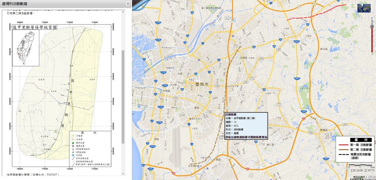Close the 臺灣的活動斷層 panel
376x180 pixels.
128,3
